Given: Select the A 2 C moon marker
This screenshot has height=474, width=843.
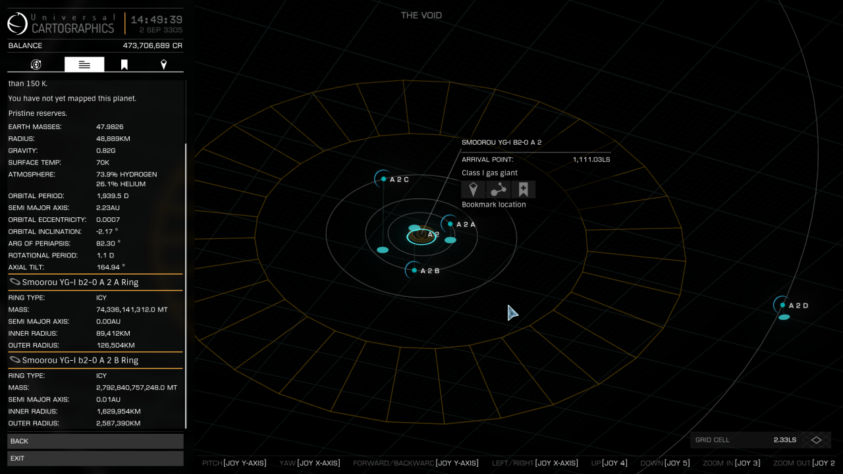Looking at the screenshot, I should pyautogui.click(x=383, y=179).
